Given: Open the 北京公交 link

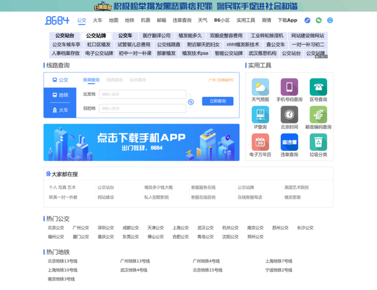Looking at the screenshot, I should pos(56,228).
